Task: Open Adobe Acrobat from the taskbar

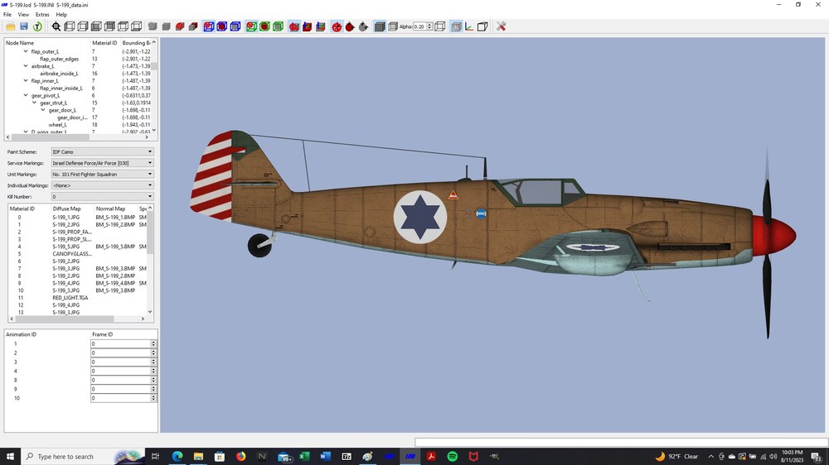Action: coord(431,457)
